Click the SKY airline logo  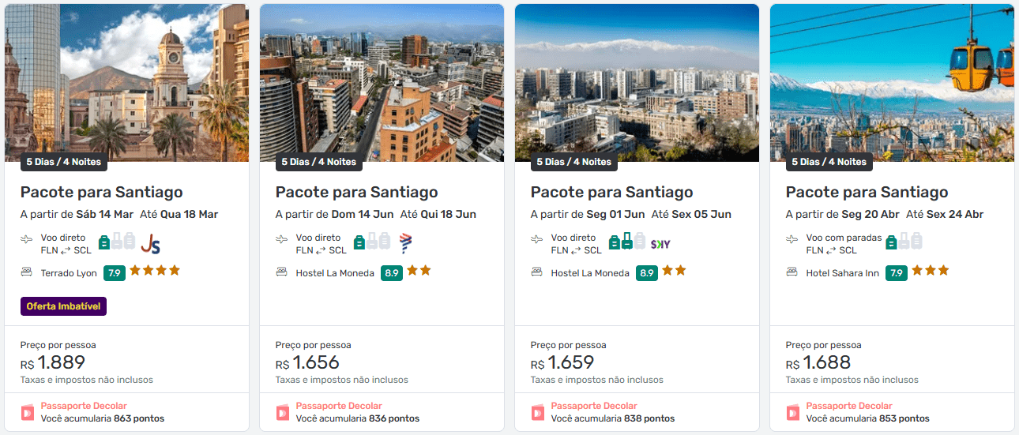(660, 244)
